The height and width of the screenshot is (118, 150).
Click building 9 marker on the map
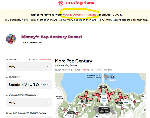point(77,114)
